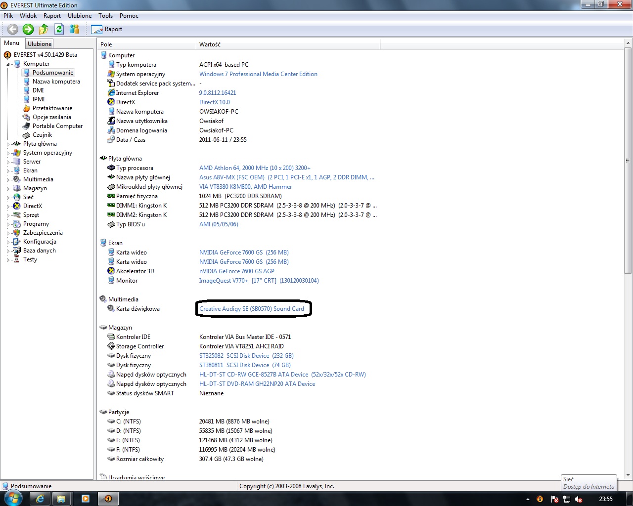Click the VIA VT8380 K8M800 chipset link
633x506 pixels.
245,187
